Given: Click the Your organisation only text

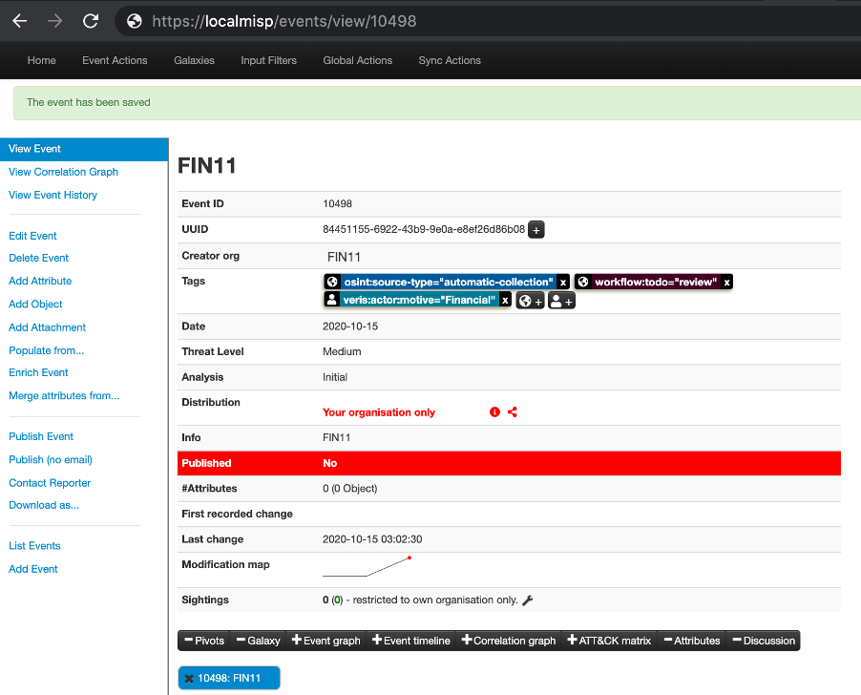Looking at the screenshot, I should pyautogui.click(x=379, y=412).
